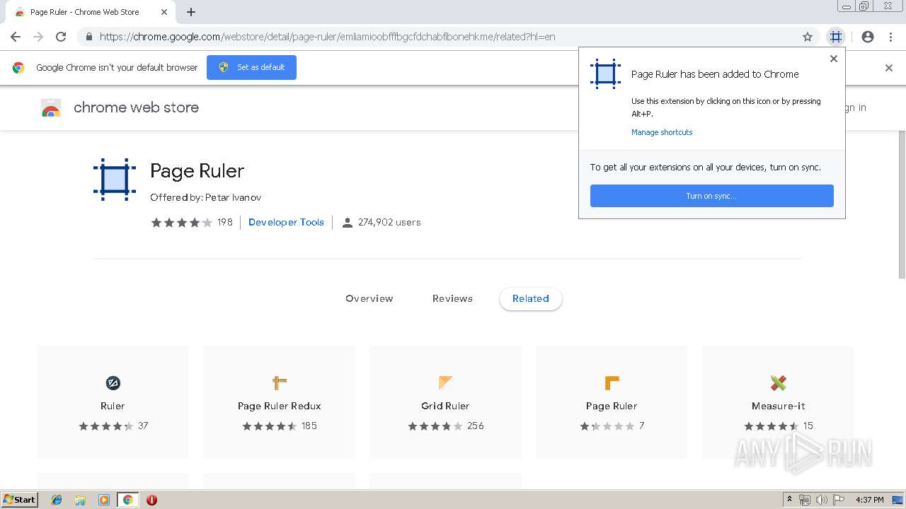This screenshot has width=906, height=509.
Task: Reload the current page
Action: click(61, 37)
